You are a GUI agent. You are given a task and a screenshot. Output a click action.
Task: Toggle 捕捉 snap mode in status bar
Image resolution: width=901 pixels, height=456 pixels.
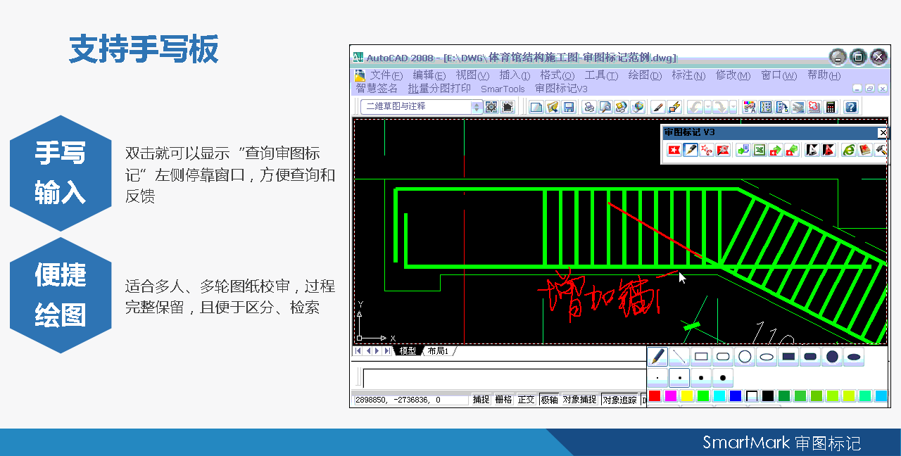pyautogui.click(x=481, y=400)
